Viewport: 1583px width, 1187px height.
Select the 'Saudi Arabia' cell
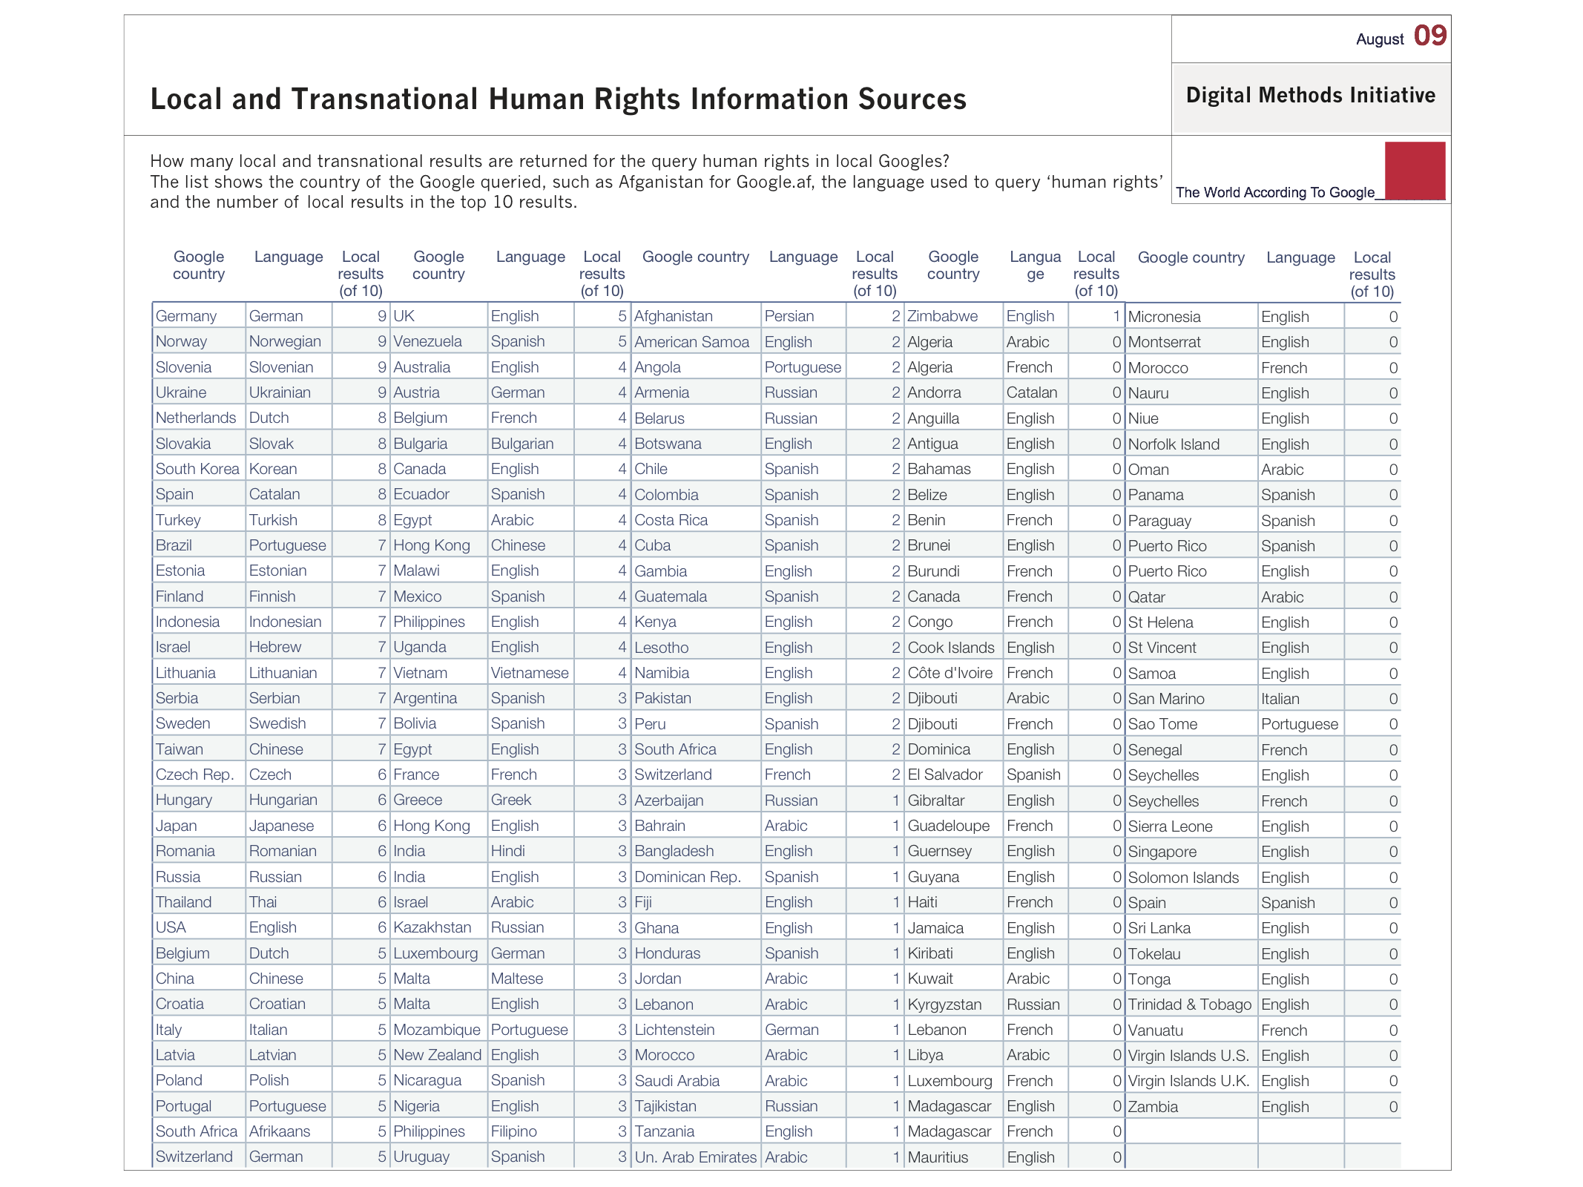[696, 1081]
